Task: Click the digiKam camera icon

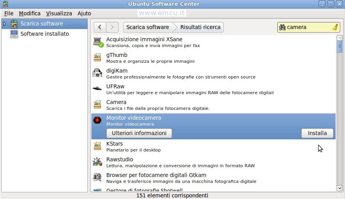Action: (97, 73)
